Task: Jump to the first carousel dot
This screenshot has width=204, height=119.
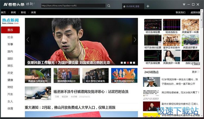Action: 122,63
